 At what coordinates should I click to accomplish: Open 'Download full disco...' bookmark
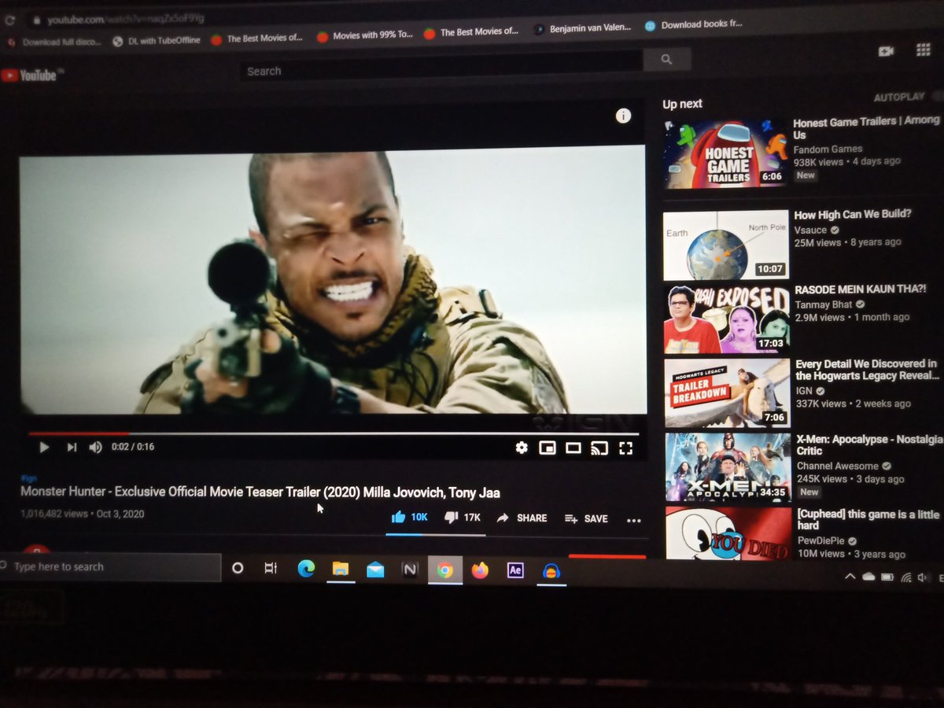pos(54,42)
